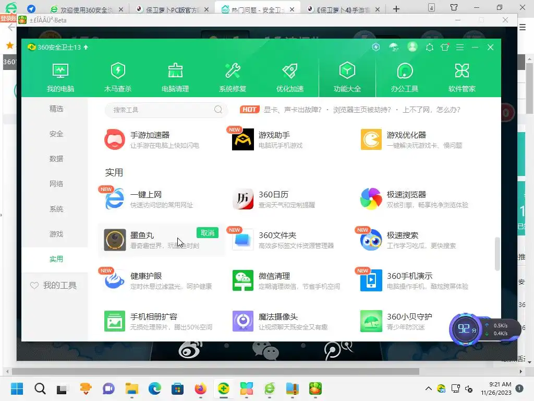Open the 健康护眼 tool icon

(x=114, y=280)
